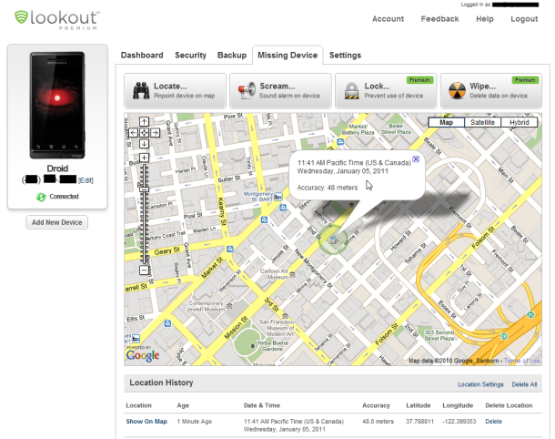
Task: Click the Date & Time column header
Action: 261,405
